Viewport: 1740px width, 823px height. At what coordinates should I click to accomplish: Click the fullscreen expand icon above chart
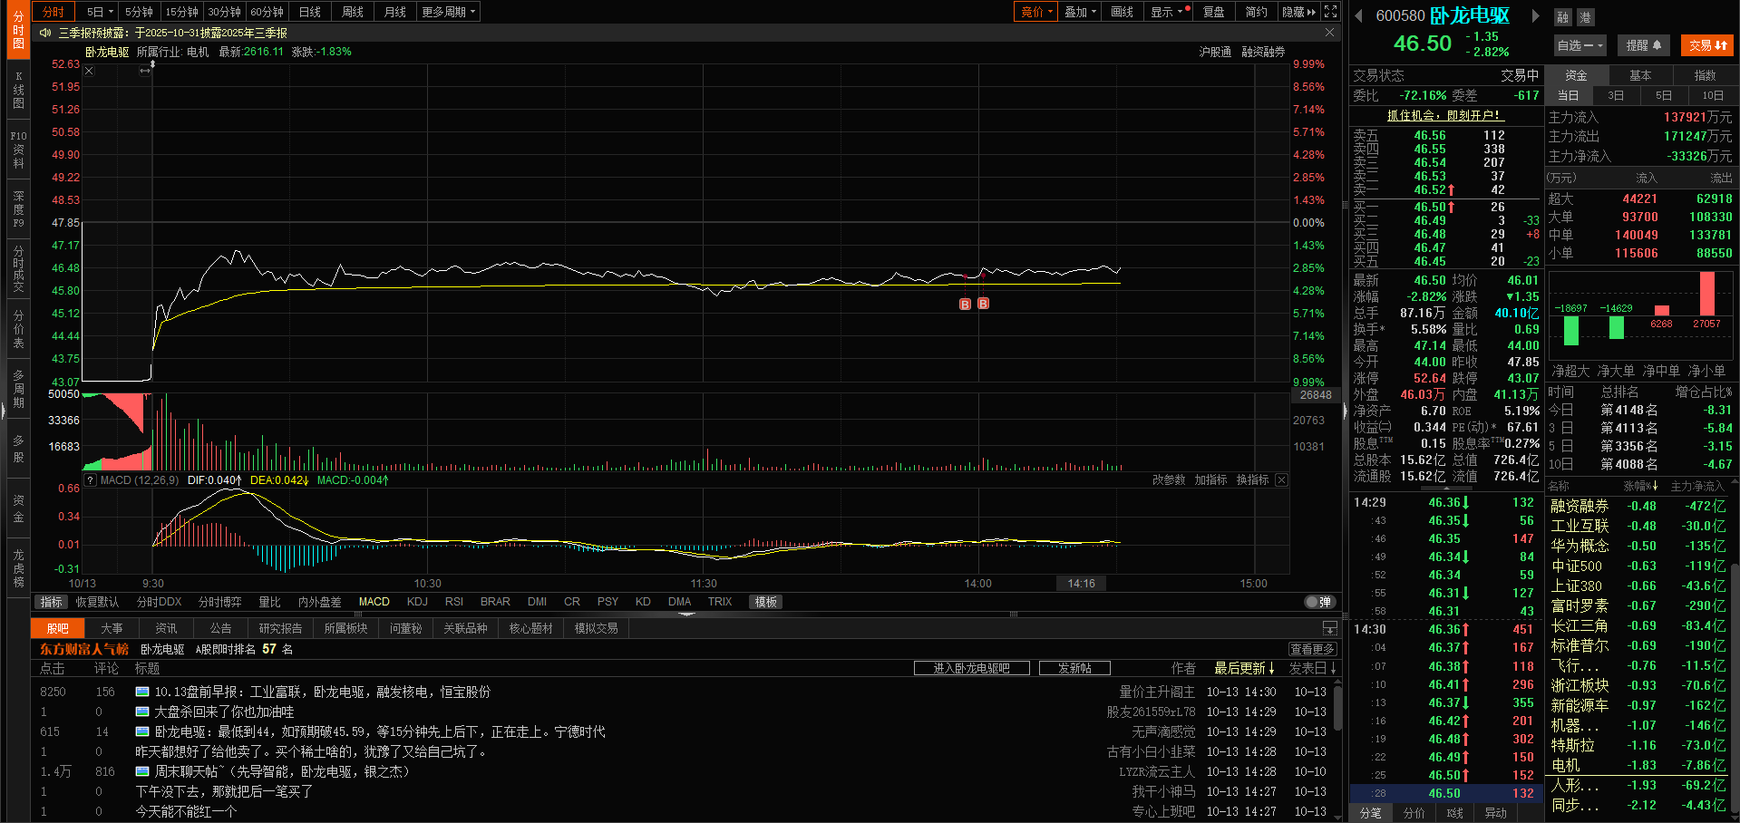click(1330, 12)
